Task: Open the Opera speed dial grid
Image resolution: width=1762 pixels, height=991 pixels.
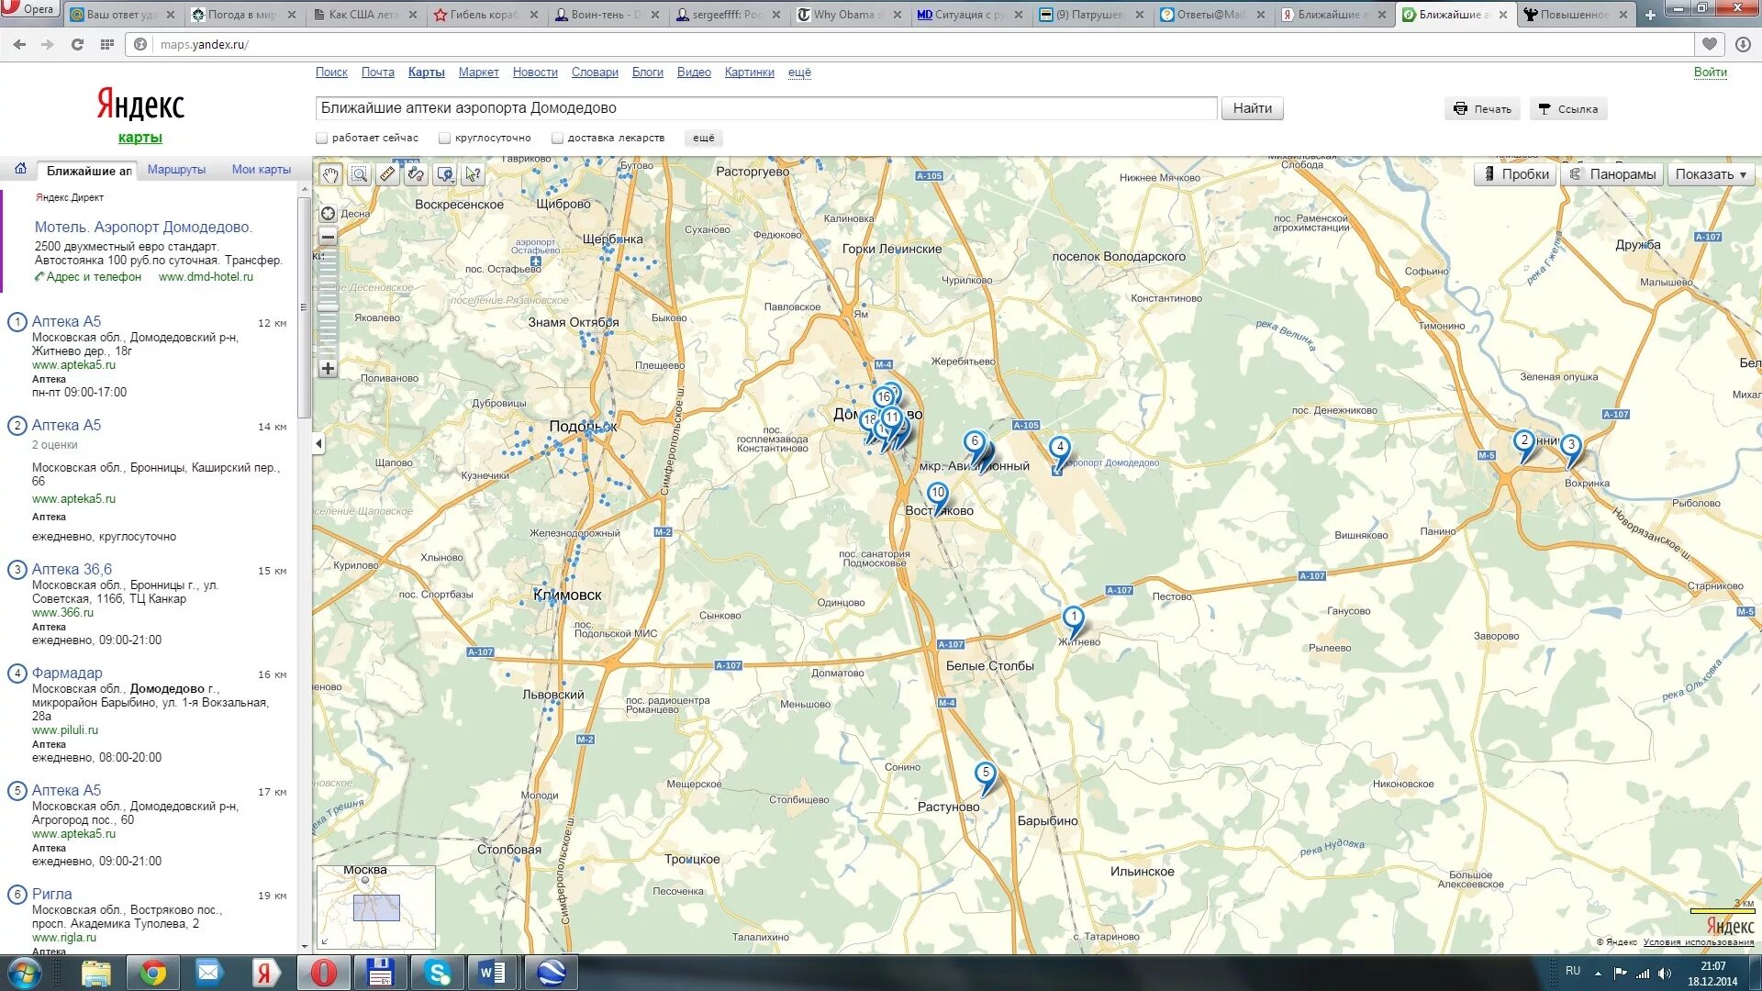Action: click(x=107, y=44)
